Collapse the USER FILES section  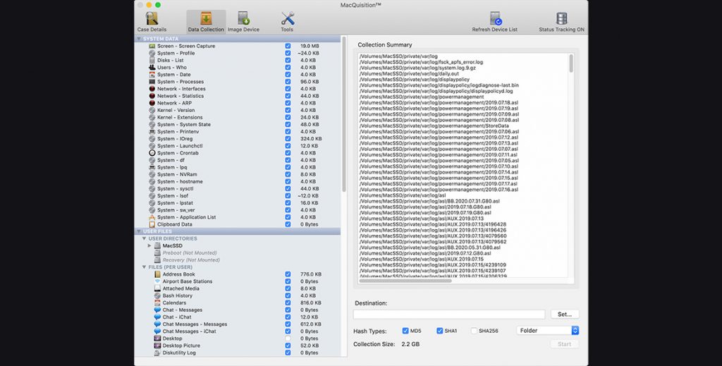pyautogui.click(x=139, y=231)
